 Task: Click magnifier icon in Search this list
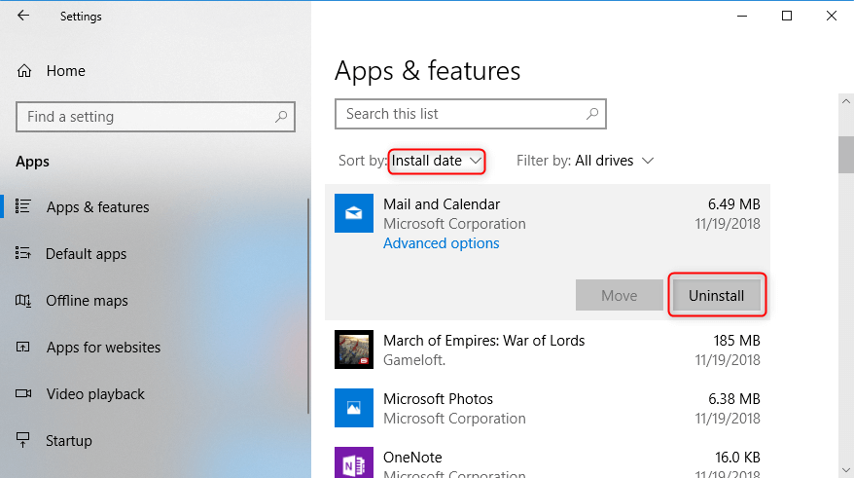[x=592, y=113]
